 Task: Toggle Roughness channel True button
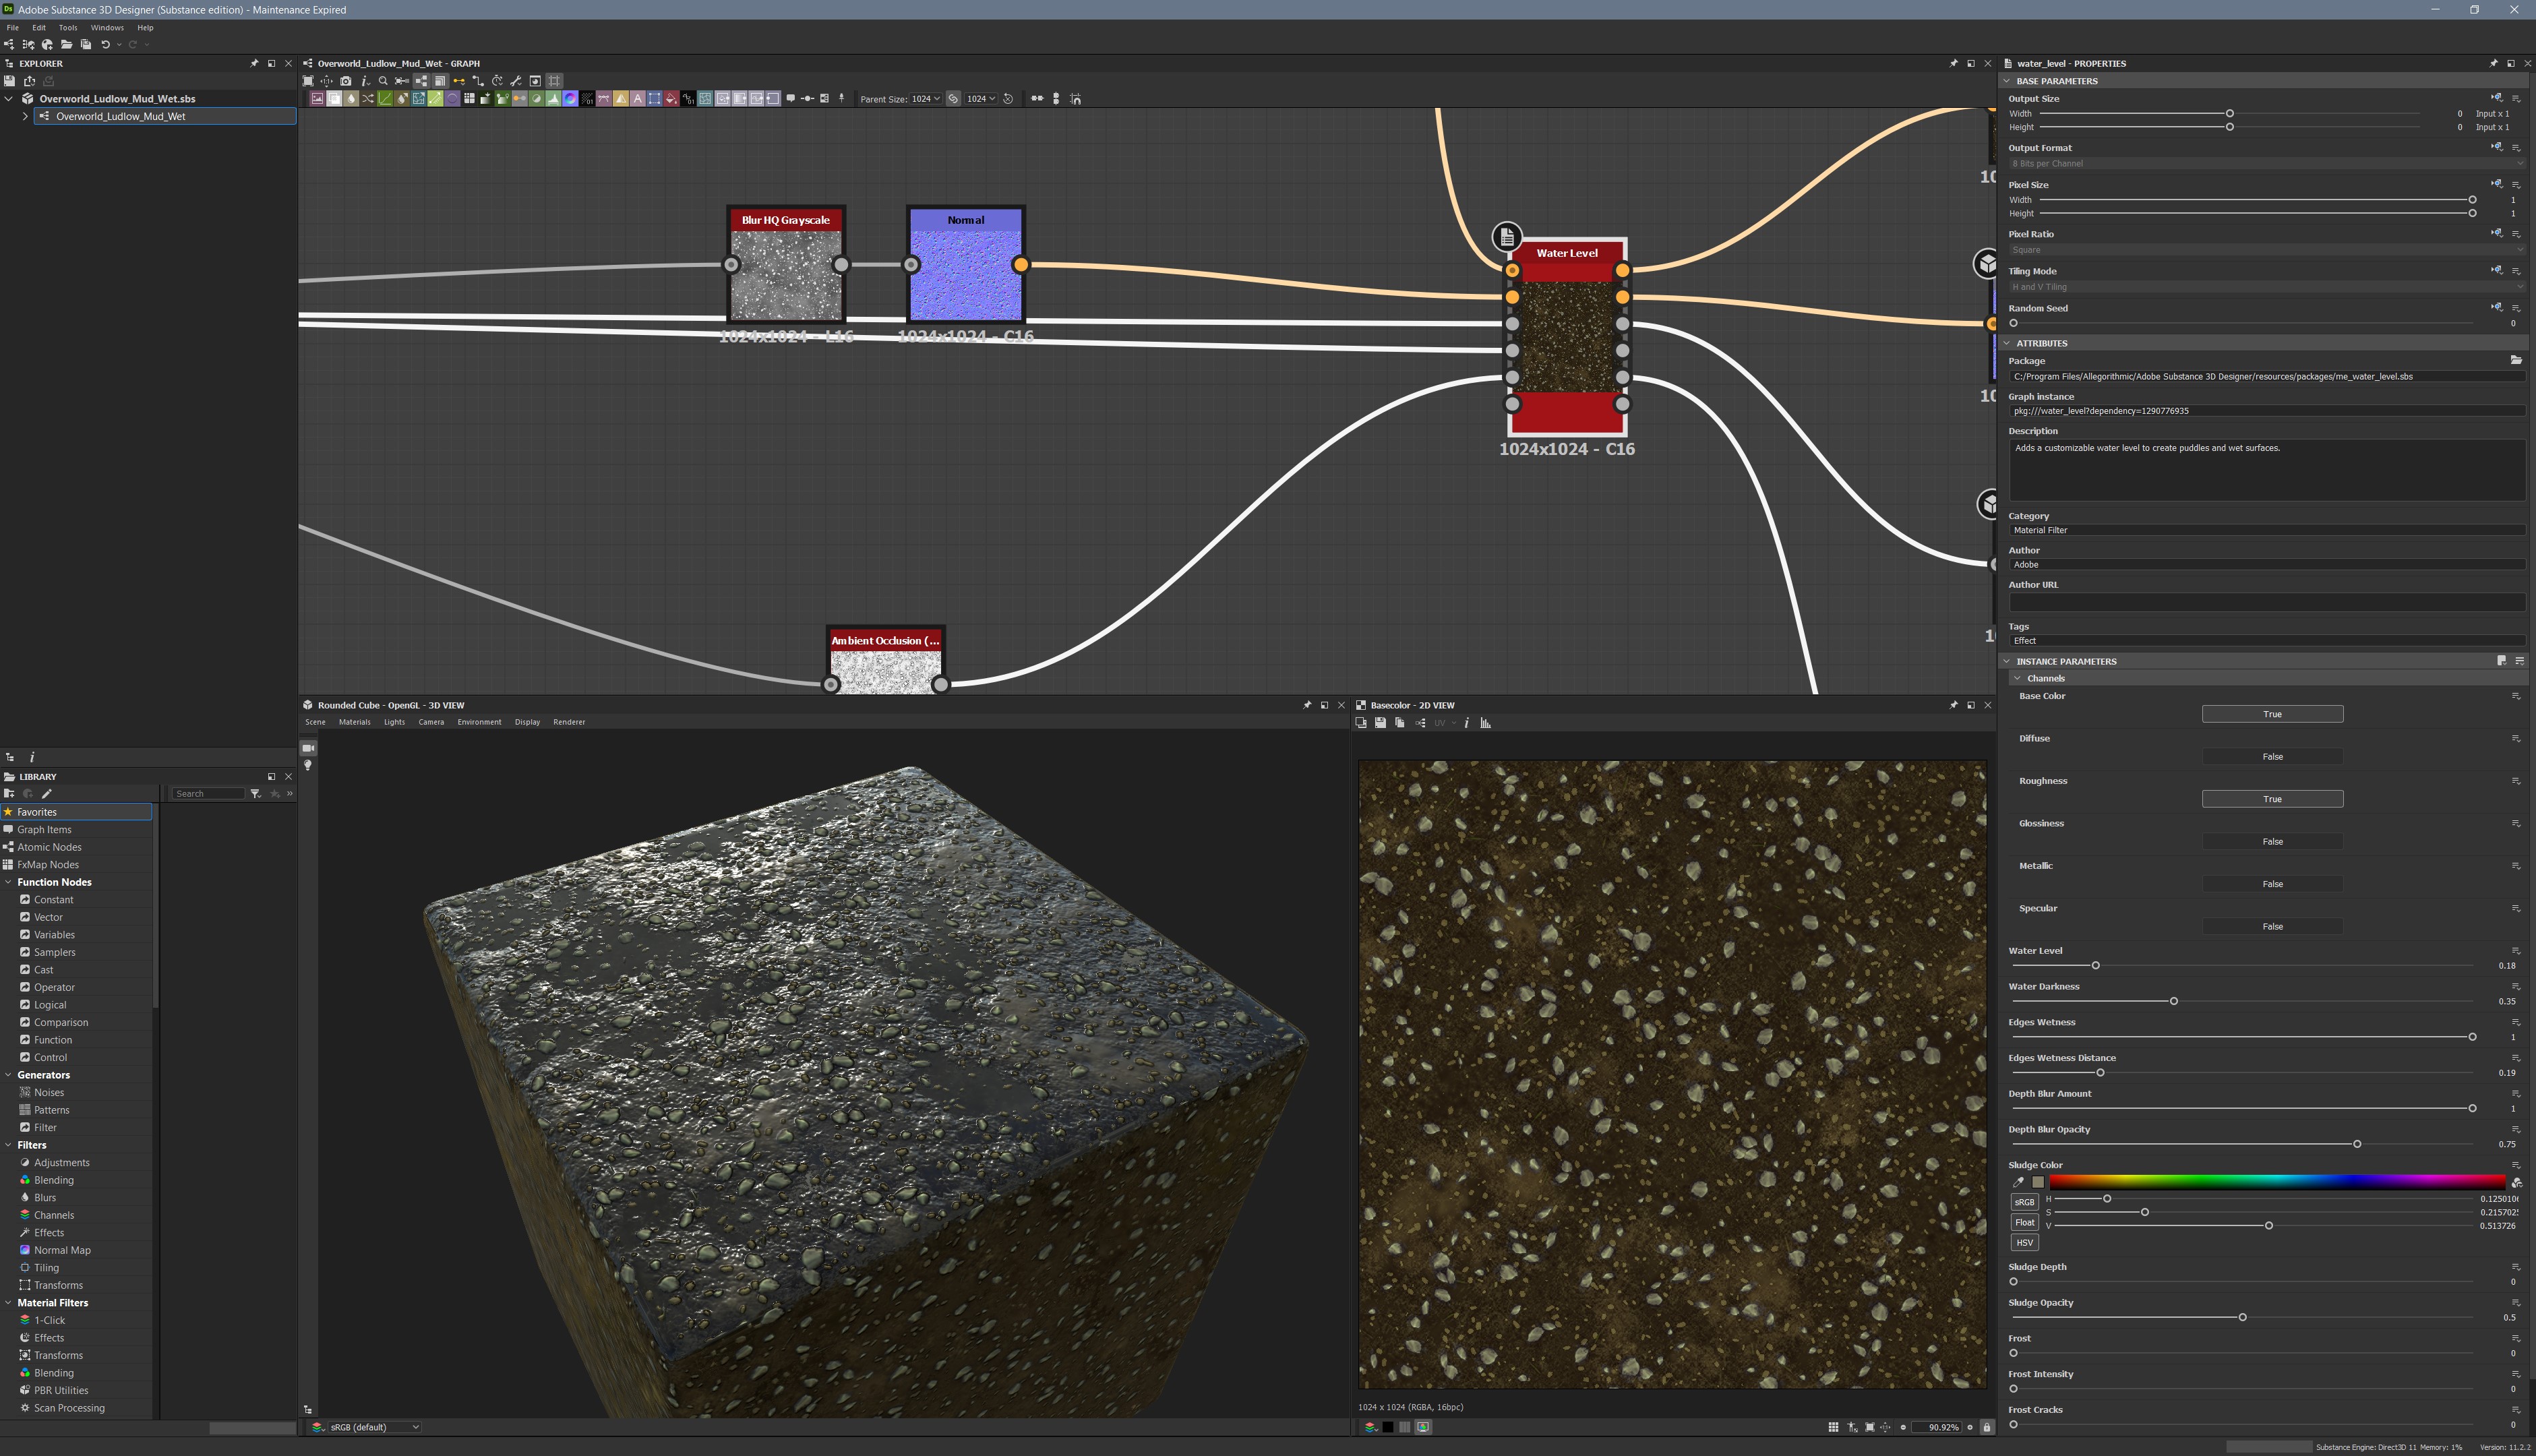tap(2272, 799)
